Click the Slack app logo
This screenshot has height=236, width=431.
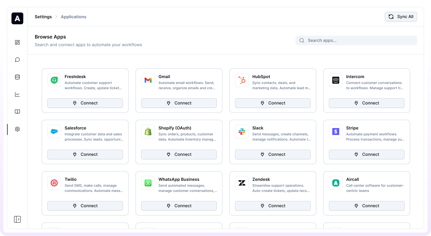[x=242, y=132]
